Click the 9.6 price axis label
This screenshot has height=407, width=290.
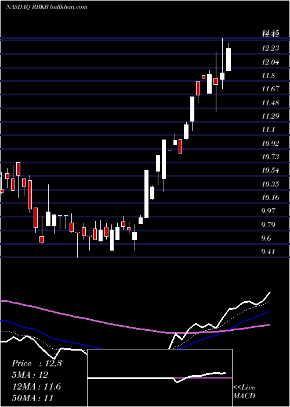tap(267, 238)
